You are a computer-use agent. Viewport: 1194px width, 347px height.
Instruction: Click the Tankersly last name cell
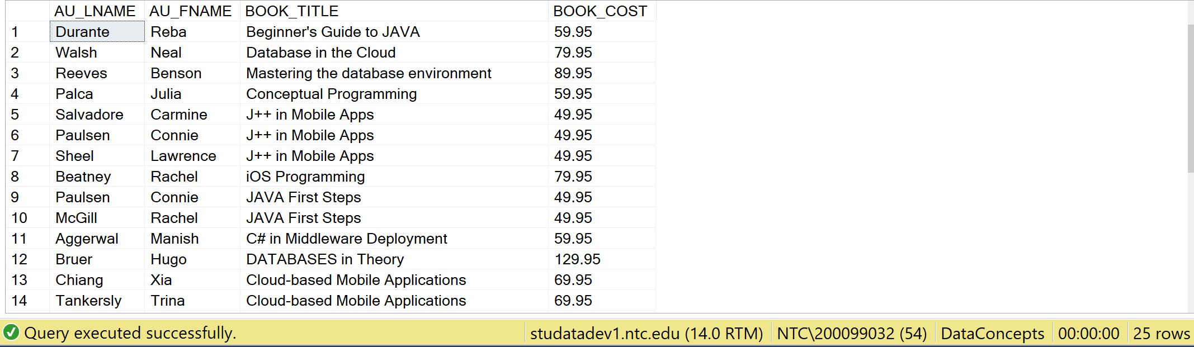point(88,301)
